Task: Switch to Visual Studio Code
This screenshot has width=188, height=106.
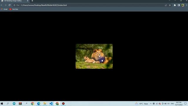Action: pyautogui.click(x=51, y=103)
